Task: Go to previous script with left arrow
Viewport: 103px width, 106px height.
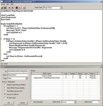Action: click(x=9, y=8)
